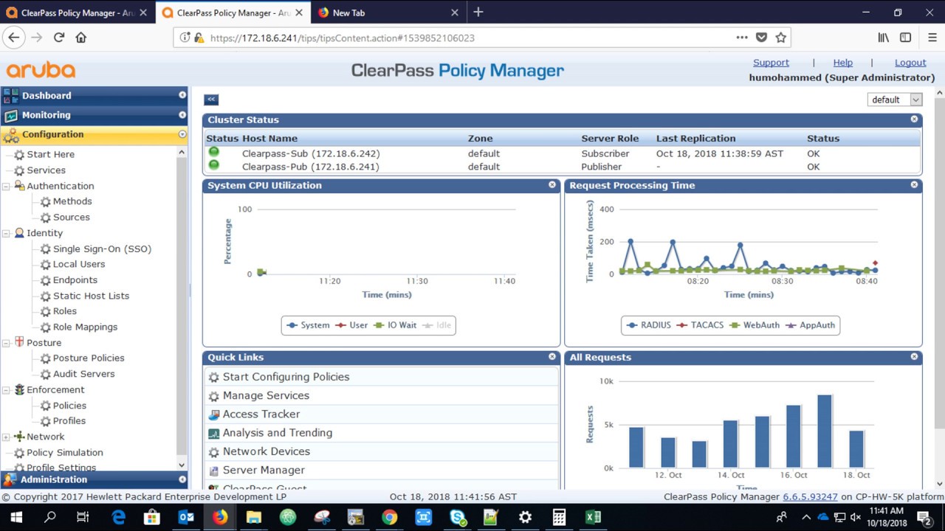Image resolution: width=945 pixels, height=531 pixels.
Task: Click the Access Tracker quick link icon
Action: pos(213,414)
